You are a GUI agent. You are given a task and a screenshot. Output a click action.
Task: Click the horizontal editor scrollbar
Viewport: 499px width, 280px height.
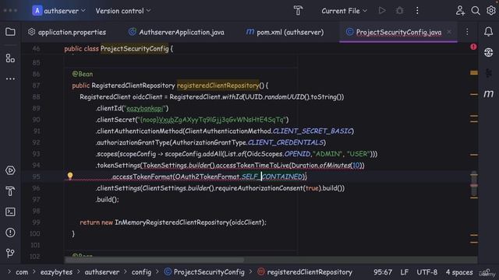coord(154,260)
